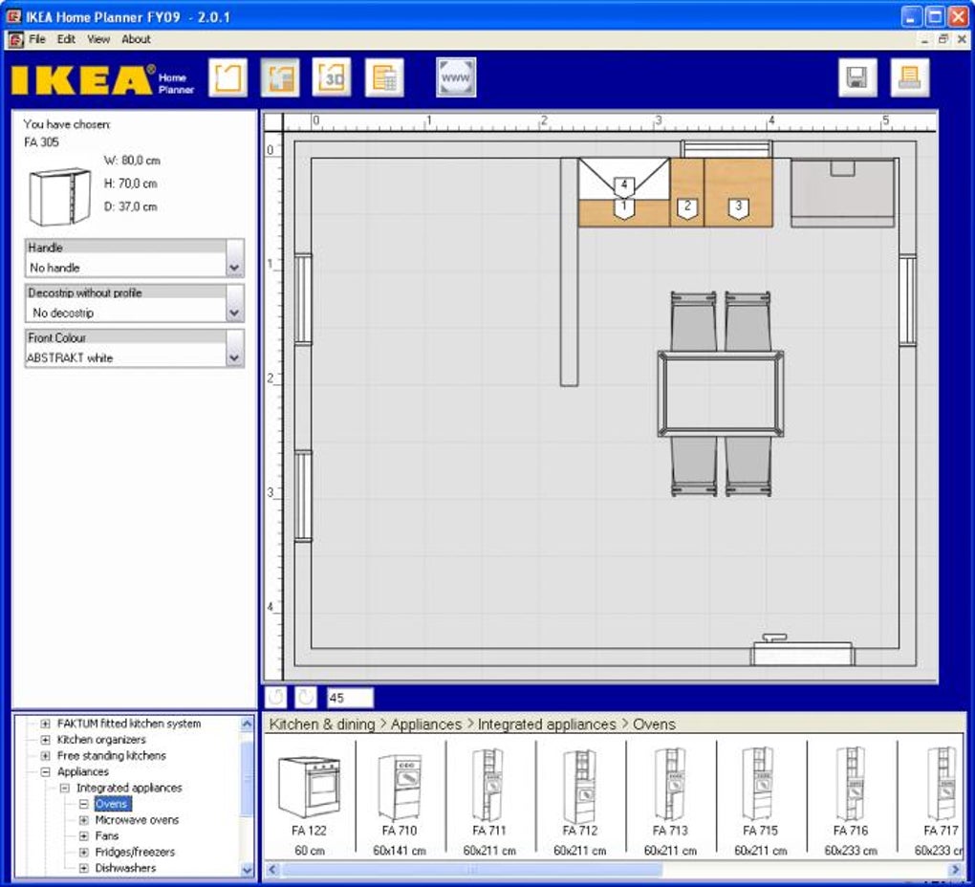Expand FAKTUM fitted kitchen system node
Image resolution: width=975 pixels, height=887 pixels.
[45, 724]
